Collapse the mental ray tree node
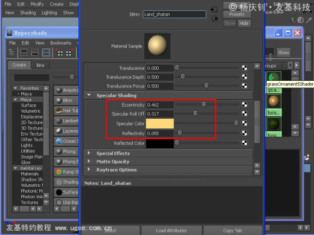The width and height of the screenshot is (314, 235). click(15, 168)
